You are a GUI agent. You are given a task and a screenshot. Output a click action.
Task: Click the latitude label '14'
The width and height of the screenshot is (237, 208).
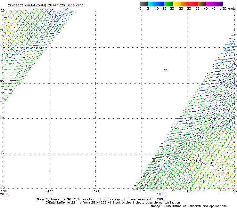tap(3, 117)
